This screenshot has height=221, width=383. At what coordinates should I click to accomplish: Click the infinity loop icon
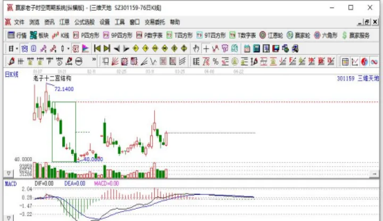[x=374, y=62]
